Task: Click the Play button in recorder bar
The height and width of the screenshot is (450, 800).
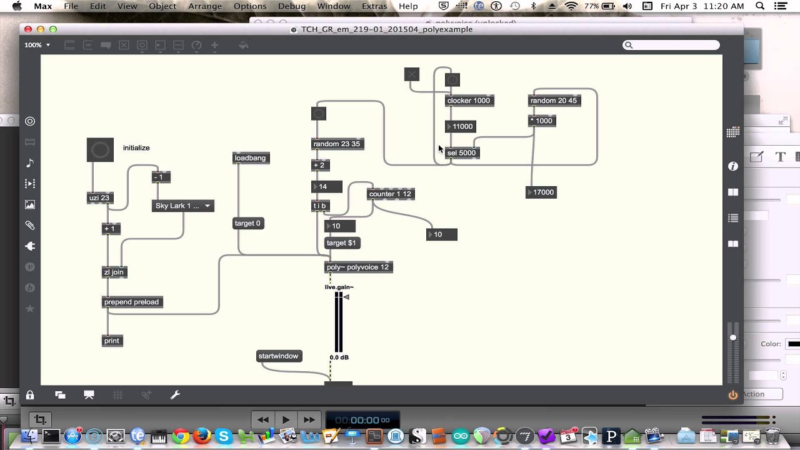Action: [286, 420]
